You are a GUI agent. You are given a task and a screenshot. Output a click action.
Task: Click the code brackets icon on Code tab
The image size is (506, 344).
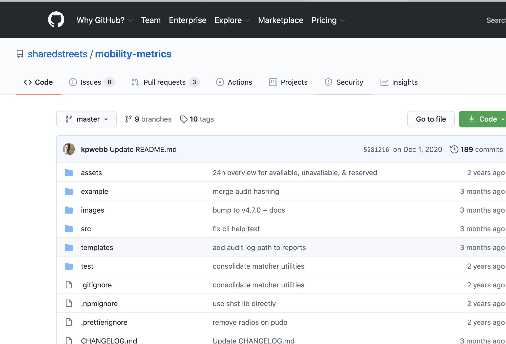click(28, 82)
